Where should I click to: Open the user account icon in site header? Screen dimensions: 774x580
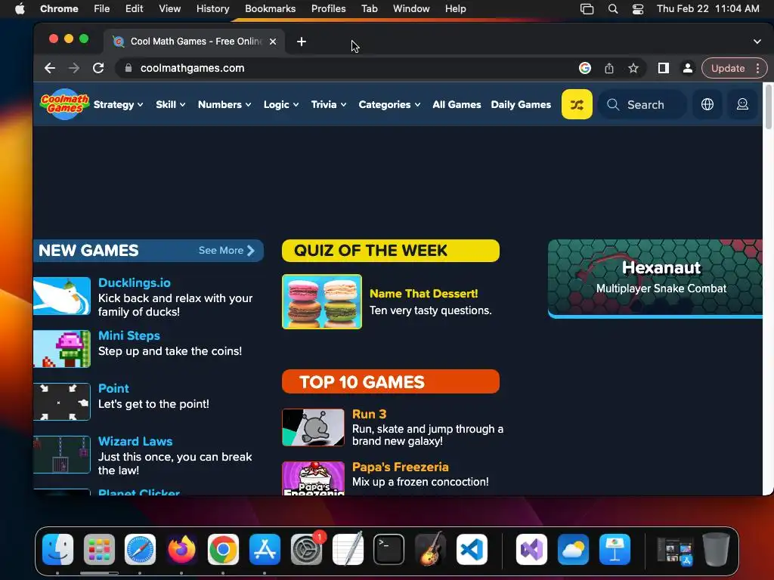tap(742, 104)
